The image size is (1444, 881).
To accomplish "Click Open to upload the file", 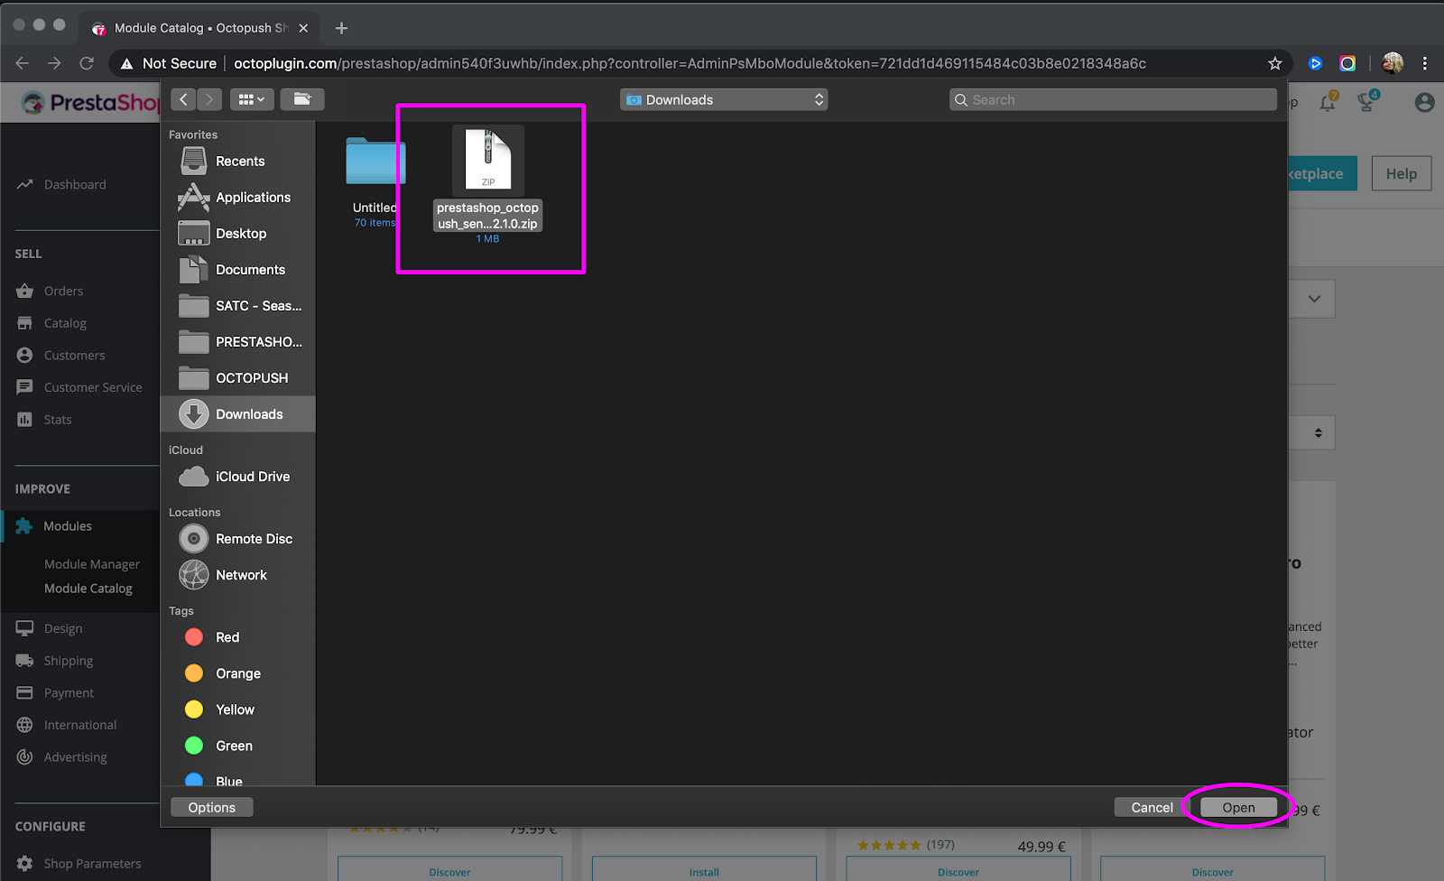I will (1238, 807).
